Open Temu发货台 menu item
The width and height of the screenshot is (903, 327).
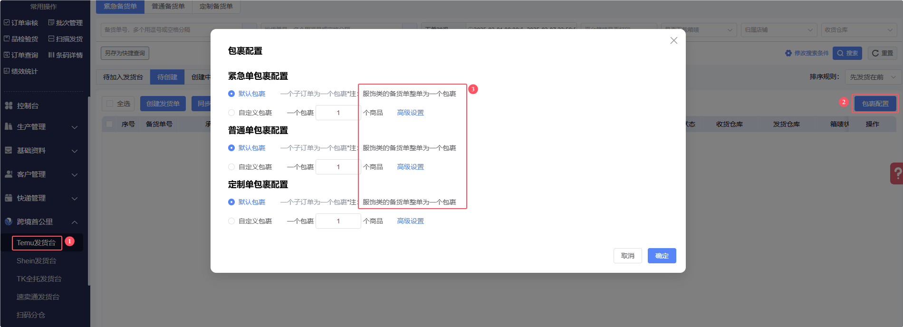click(37, 243)
